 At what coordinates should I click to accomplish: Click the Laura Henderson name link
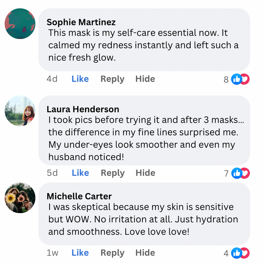tap(83, 109)
